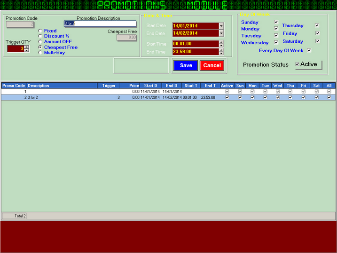Decrease the Trigger QTY value

pyautogui.click(x=26, y=50)
